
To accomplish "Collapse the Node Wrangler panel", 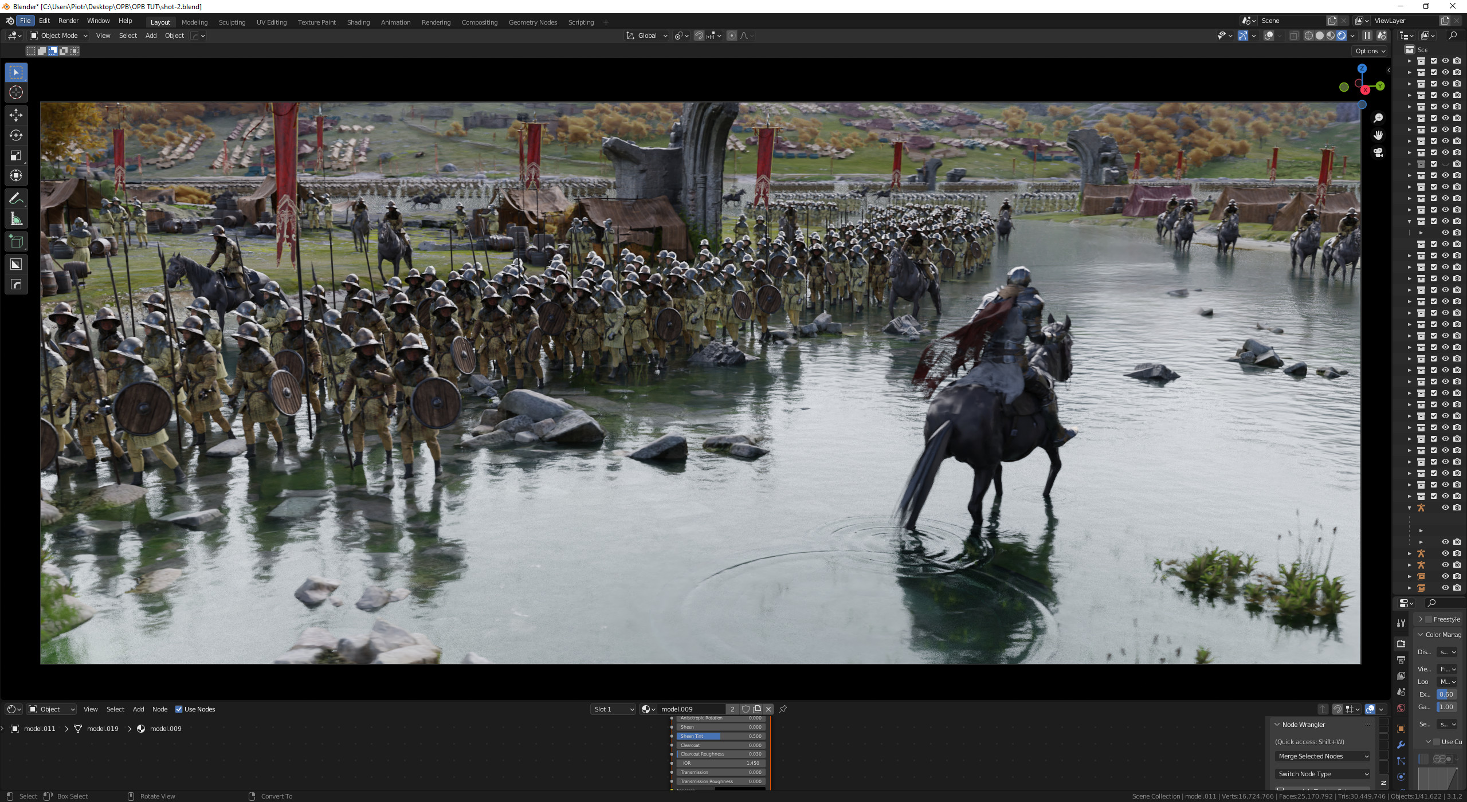I will click(1277, 725).
